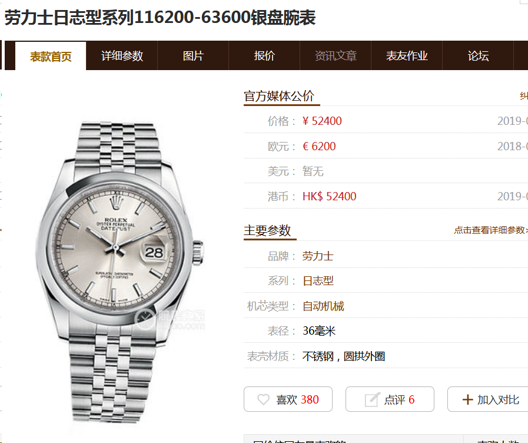Open the Rolex Datejust watch image

point(119,271)
